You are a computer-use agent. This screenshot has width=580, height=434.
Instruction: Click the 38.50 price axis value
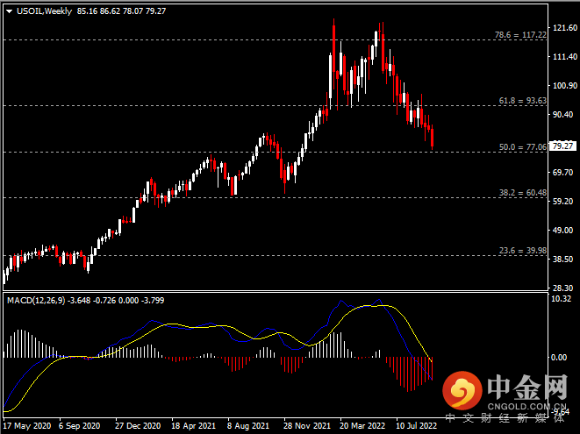click(x=562, y=260)
